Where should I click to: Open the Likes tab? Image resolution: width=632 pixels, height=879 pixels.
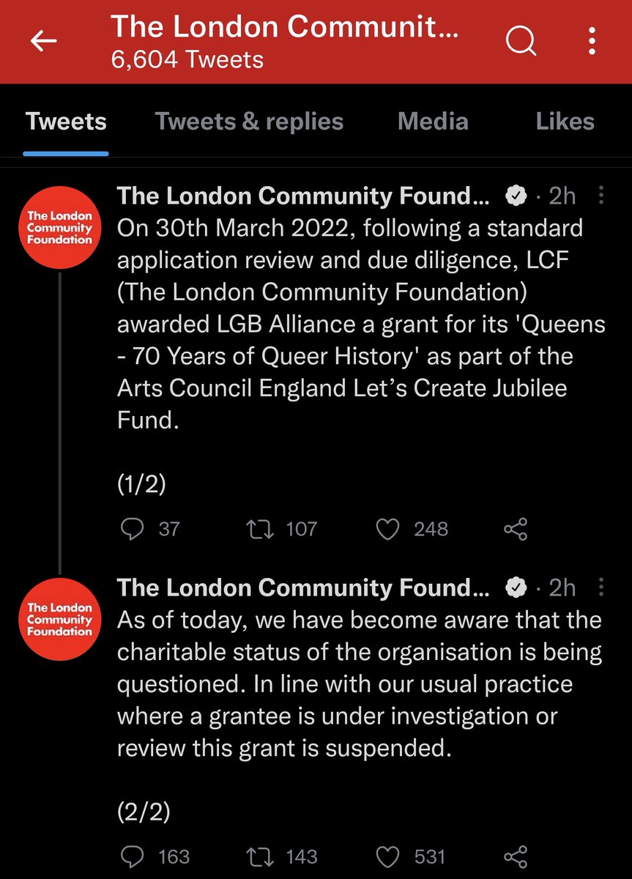[565, 122]
